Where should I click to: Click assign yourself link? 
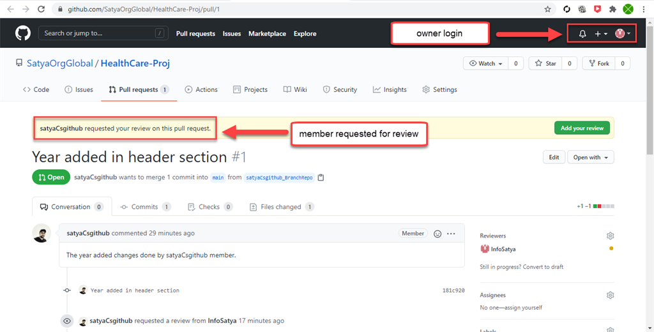[x=524, y=307]
